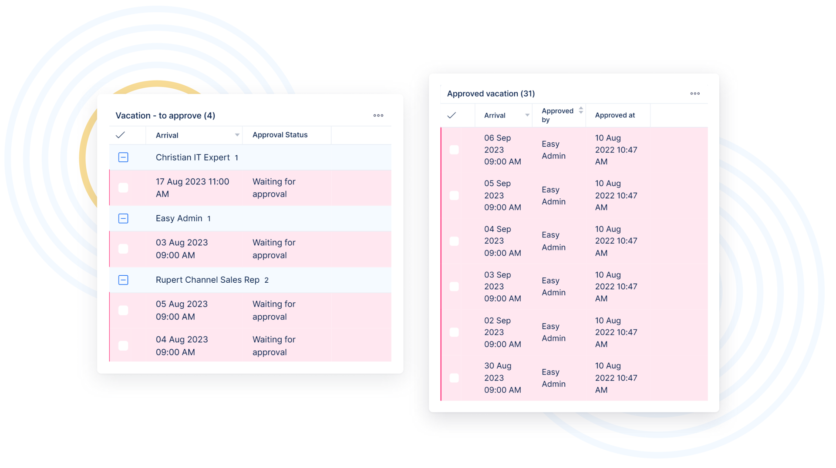Image resolution: width=836 pixels, height=468 pixels.
Task: Click the Approval Status column header
Action: [x=280, y=135]
